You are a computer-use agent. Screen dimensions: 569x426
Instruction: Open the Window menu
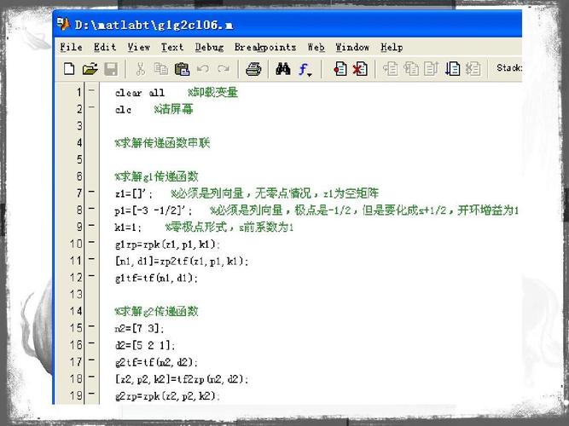pyautogui.click(x=352, y=47)
